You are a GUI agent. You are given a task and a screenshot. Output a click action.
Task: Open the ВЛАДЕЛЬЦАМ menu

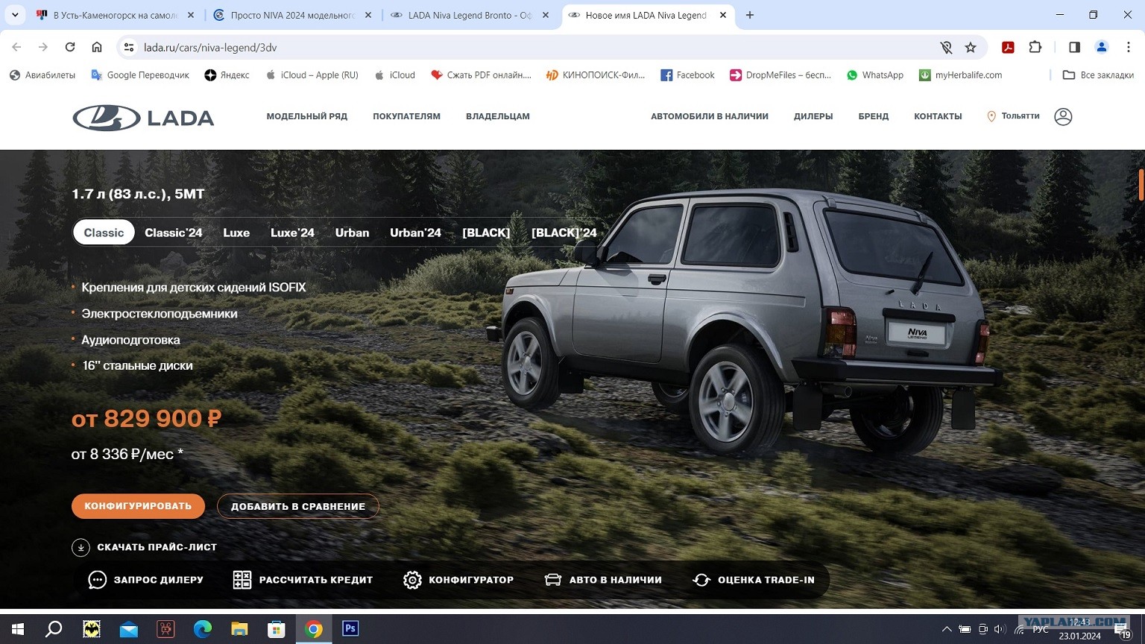pos(498,116)
